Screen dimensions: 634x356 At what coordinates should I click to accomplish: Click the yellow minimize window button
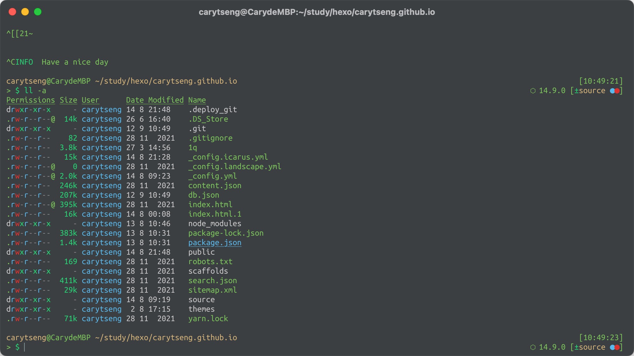pos(25,12)
